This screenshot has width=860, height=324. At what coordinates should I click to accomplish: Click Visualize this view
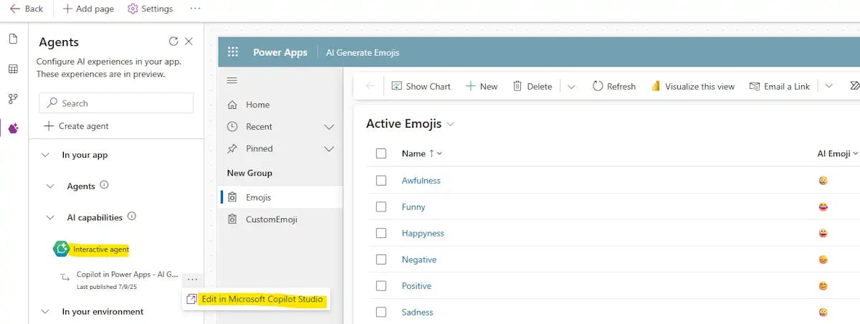692,86
